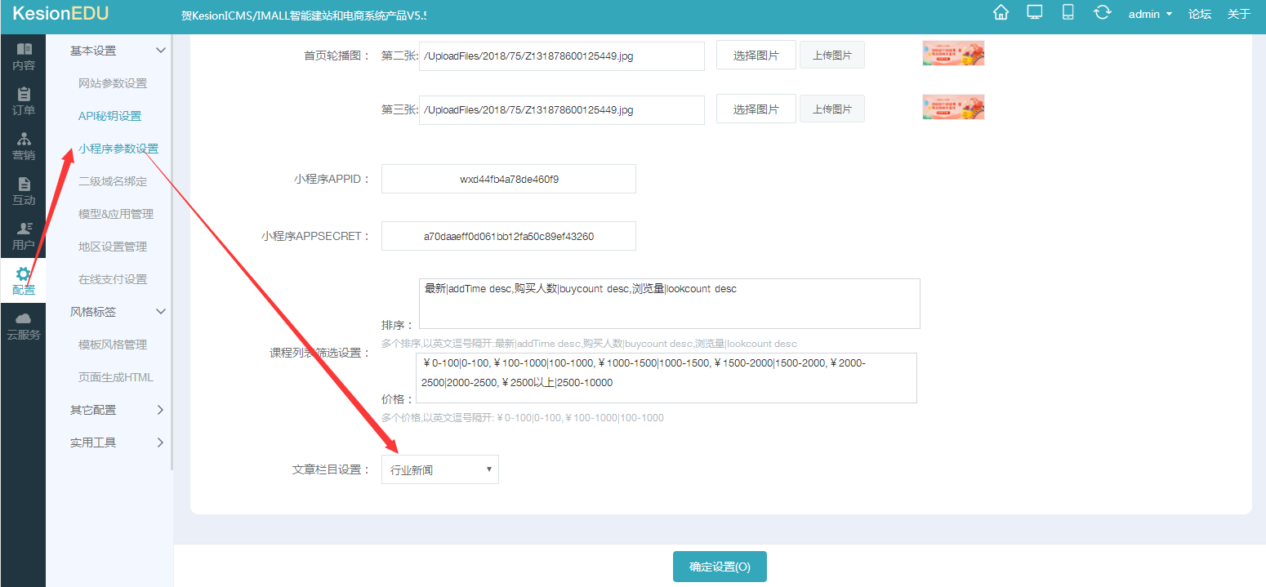Click the 确定设置(O) button
Image resolution: width=1266 pixels, height=587 pixels.
point(720,567)
